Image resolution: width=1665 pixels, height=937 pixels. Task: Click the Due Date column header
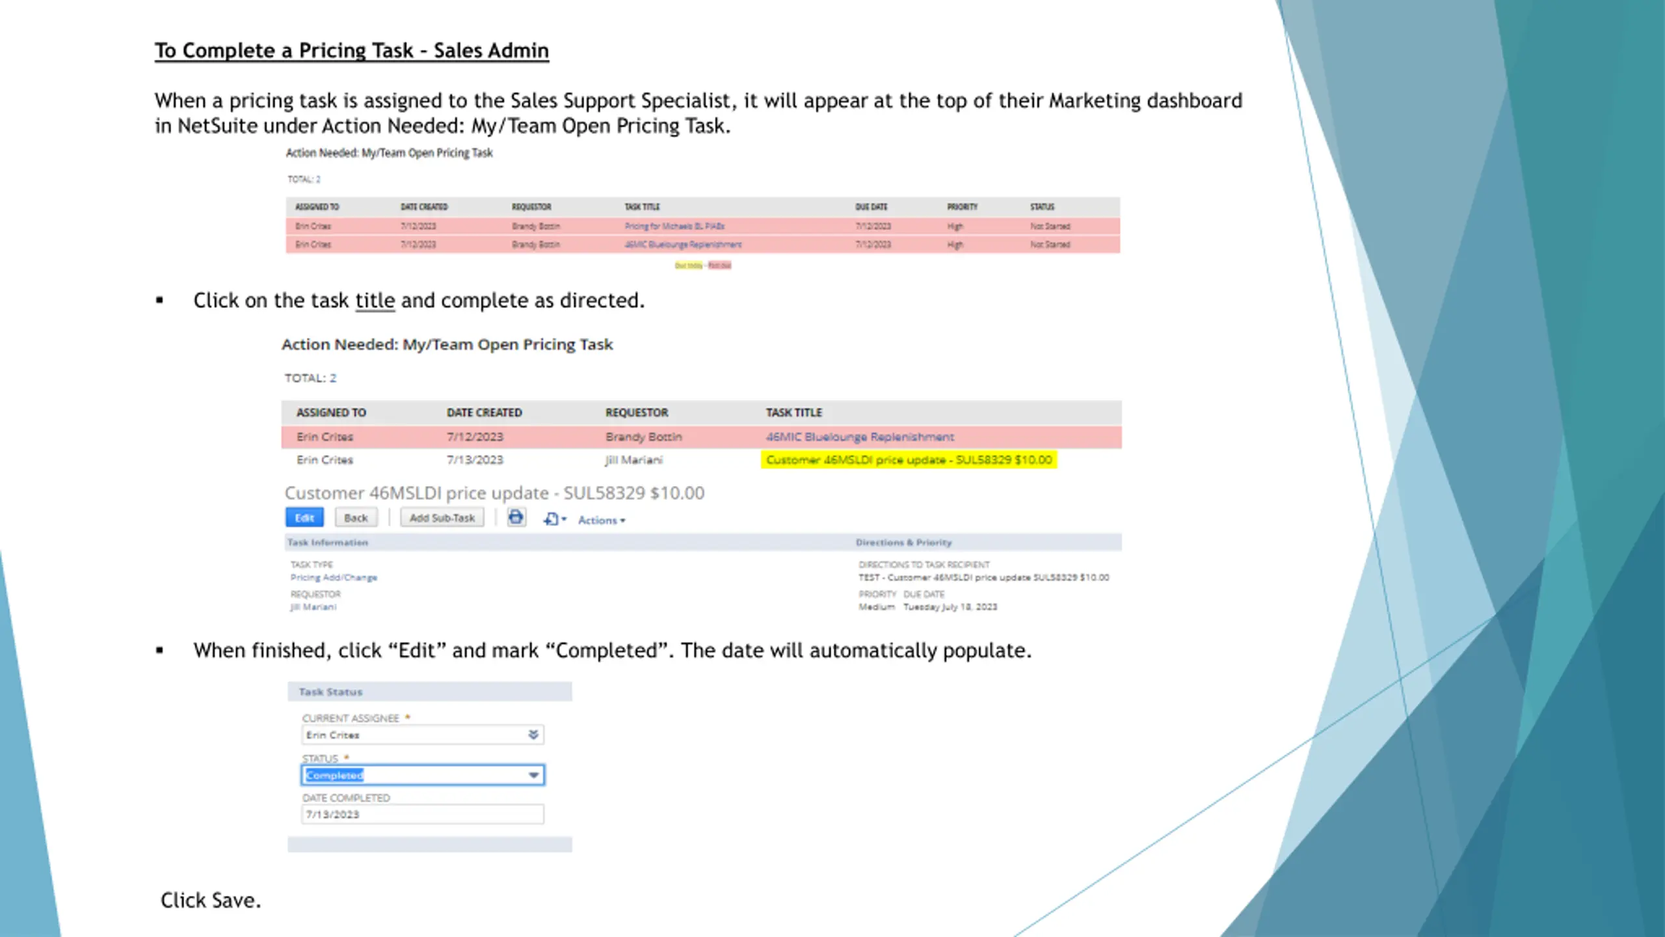(871, 207)
